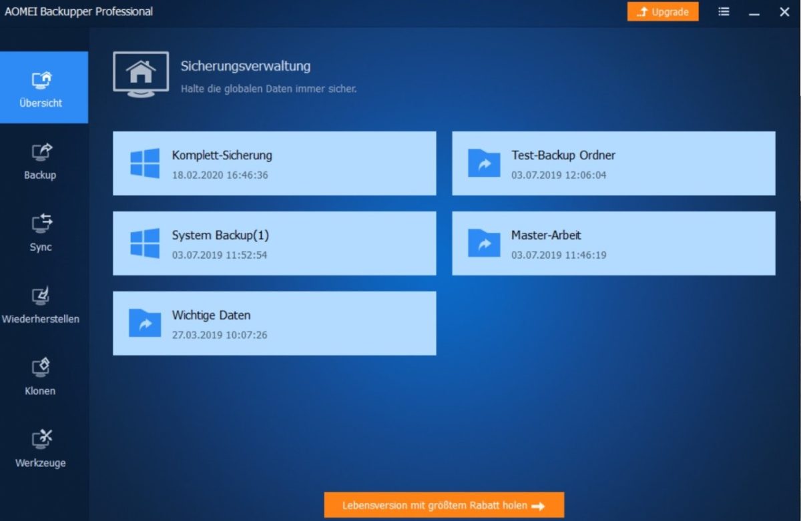Open the Übersicht section in the sidebar
Viewport: 801px width, 521px height.
click(x=40, y=80)
